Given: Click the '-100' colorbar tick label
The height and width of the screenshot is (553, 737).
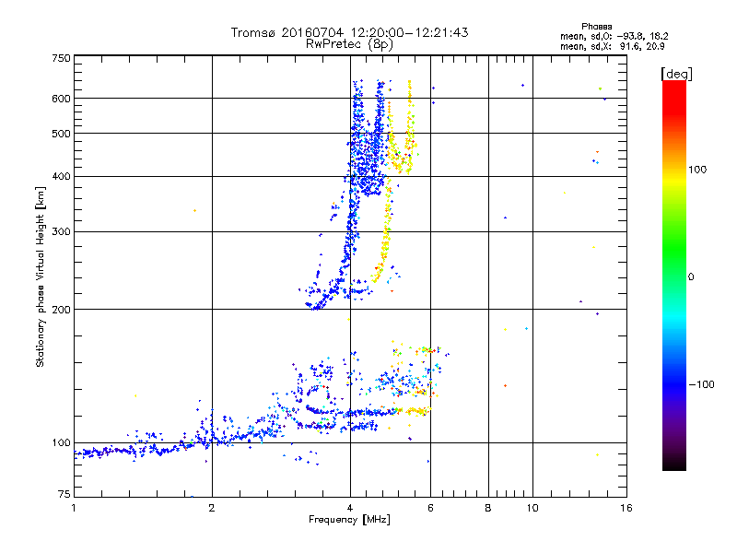Looking at the screenshot, I should [x=702, y=384].
